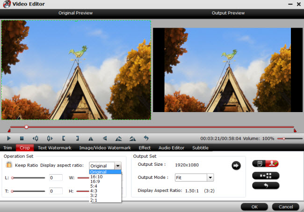The width and height of the screenshot is (304, 212).
Task: Close the Video Editor window
Action: (x=299, y=4)
